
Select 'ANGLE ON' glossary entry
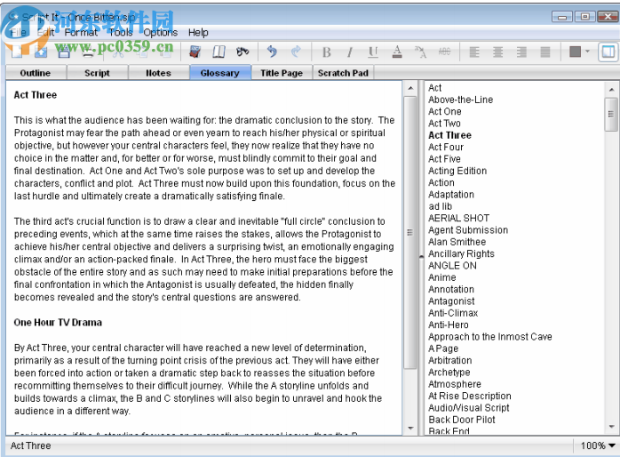[x=452, y=266]
